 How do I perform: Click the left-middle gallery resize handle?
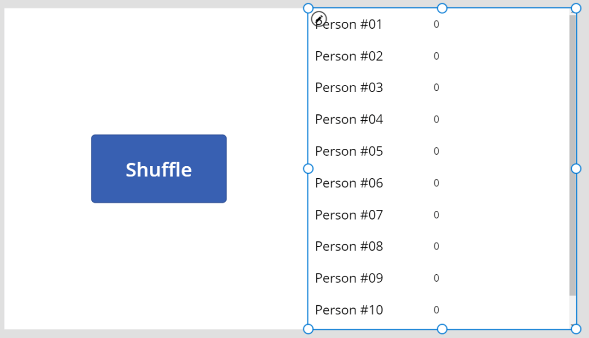[x=308, y=168]
